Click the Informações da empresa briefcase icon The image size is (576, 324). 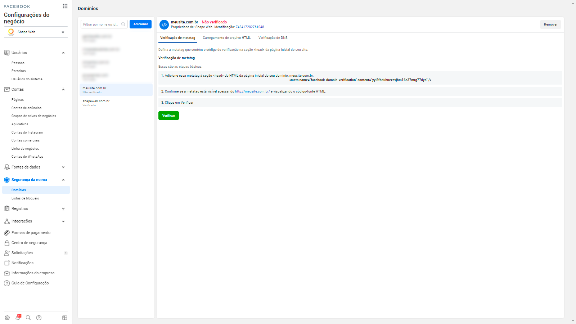coord(7,273)
